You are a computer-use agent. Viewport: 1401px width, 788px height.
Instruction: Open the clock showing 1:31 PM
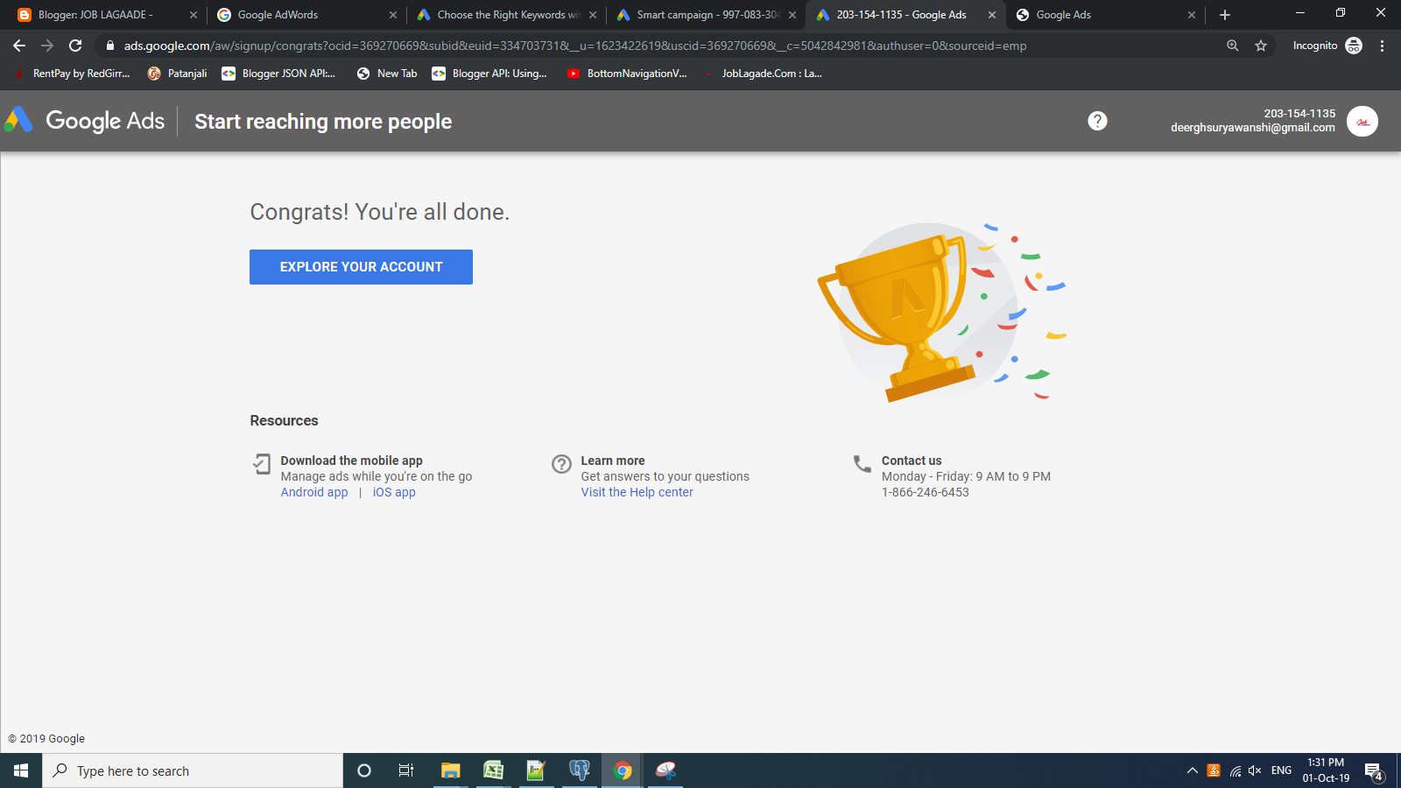click(1326, 770)
